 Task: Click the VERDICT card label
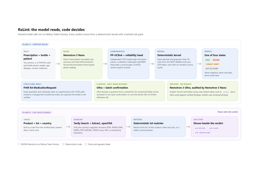(x=208, y=52)
